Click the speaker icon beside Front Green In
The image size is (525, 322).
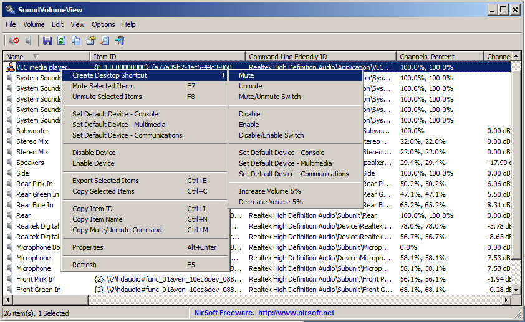click(x=10, y=290)
